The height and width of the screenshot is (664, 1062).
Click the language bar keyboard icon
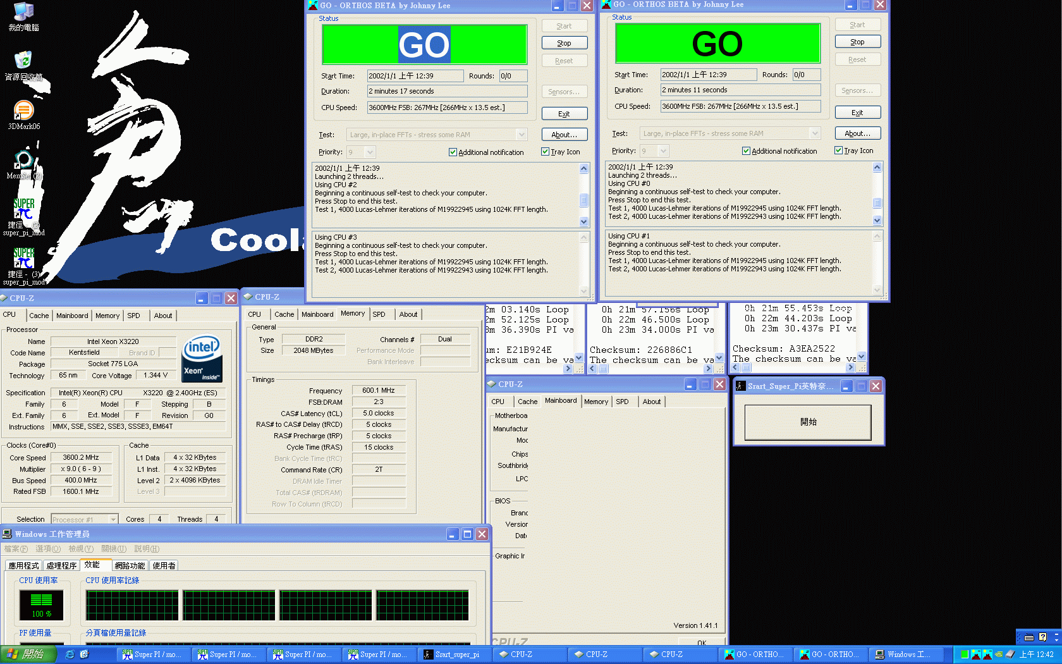[1028, 637]
